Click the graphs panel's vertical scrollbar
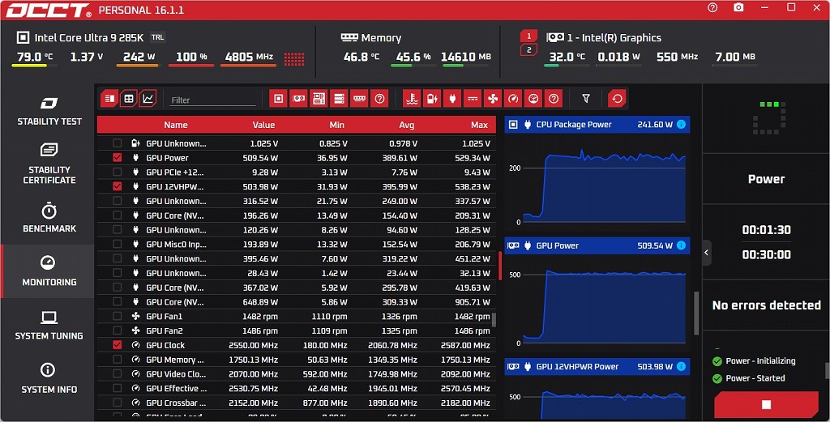Viewport: 830px width, 422px height. 696,312
